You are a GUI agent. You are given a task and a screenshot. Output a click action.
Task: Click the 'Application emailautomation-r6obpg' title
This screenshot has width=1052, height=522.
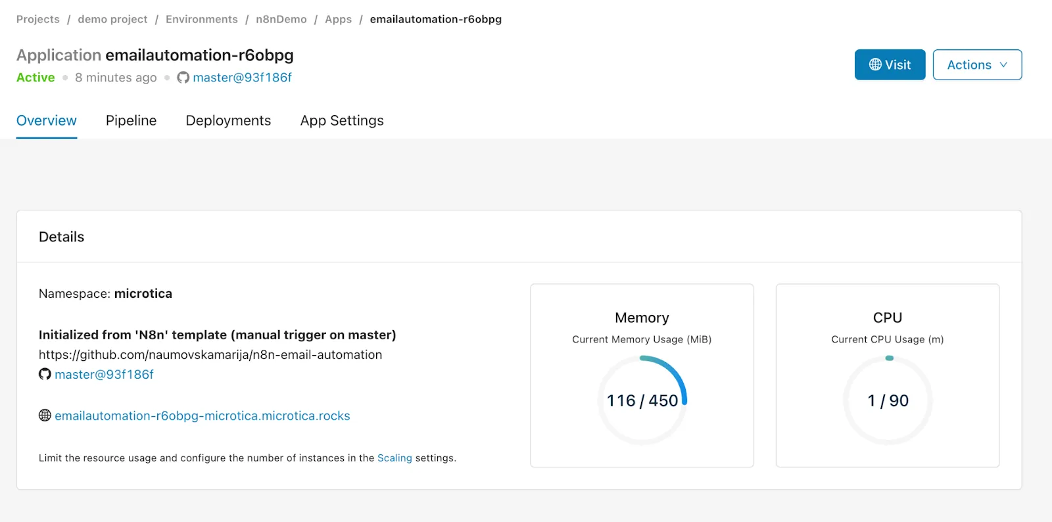tap(155, 55)
